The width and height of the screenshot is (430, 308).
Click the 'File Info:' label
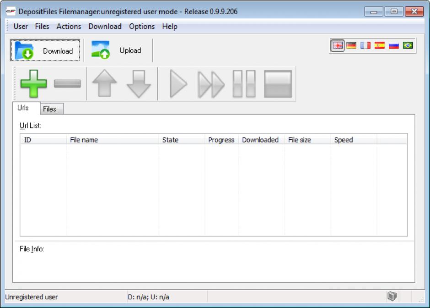[32, 249]
